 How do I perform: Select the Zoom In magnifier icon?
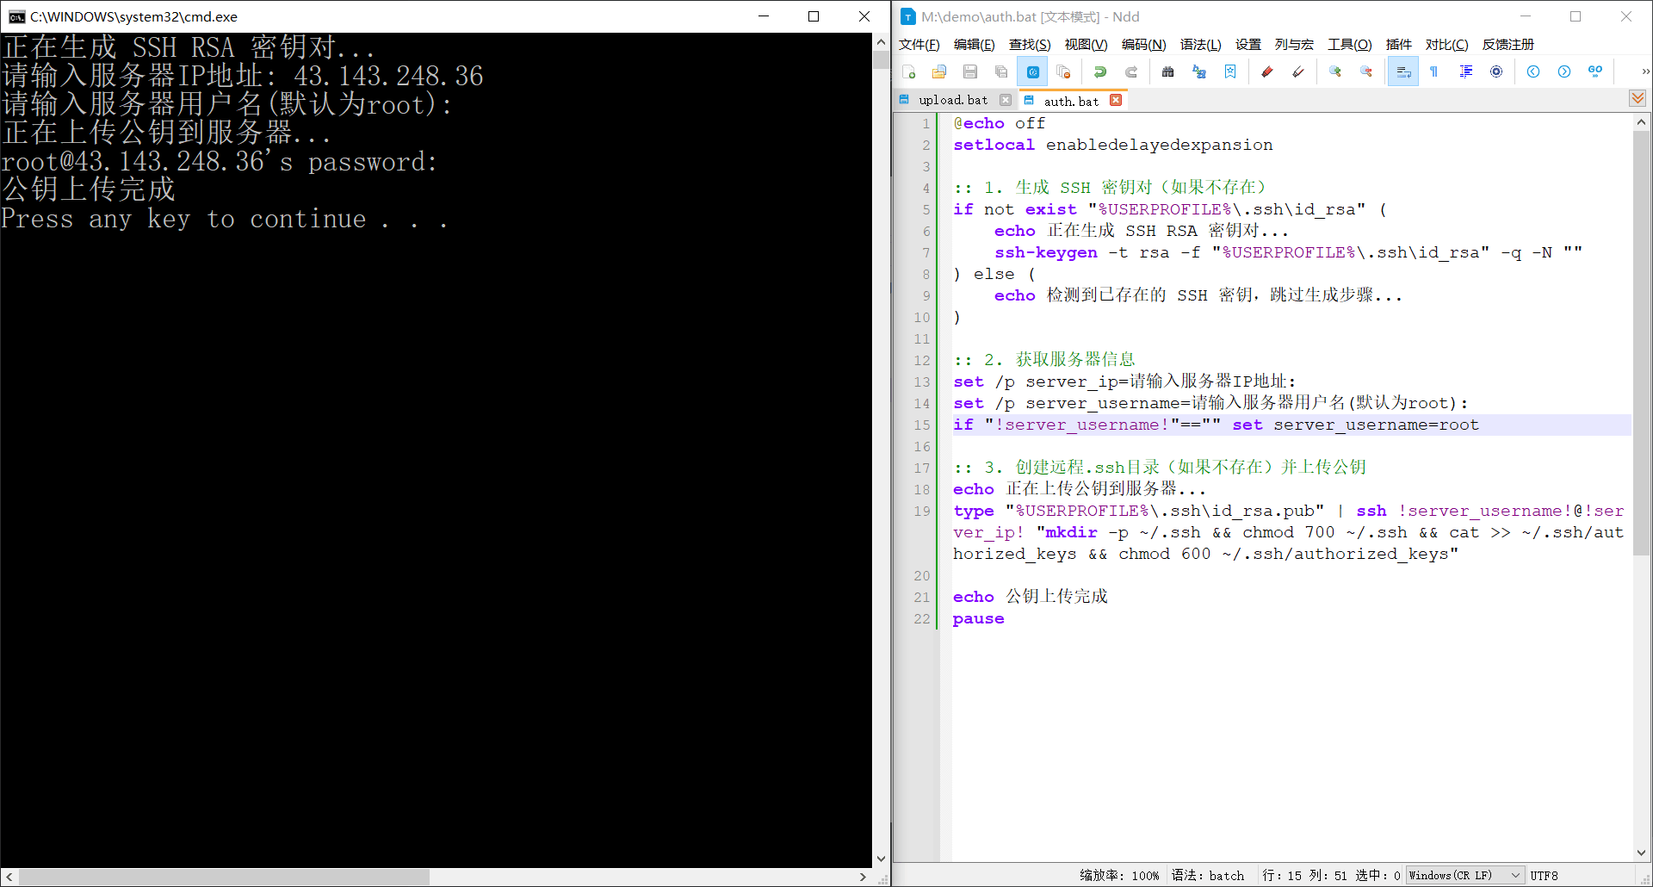tap(1335, 71)
